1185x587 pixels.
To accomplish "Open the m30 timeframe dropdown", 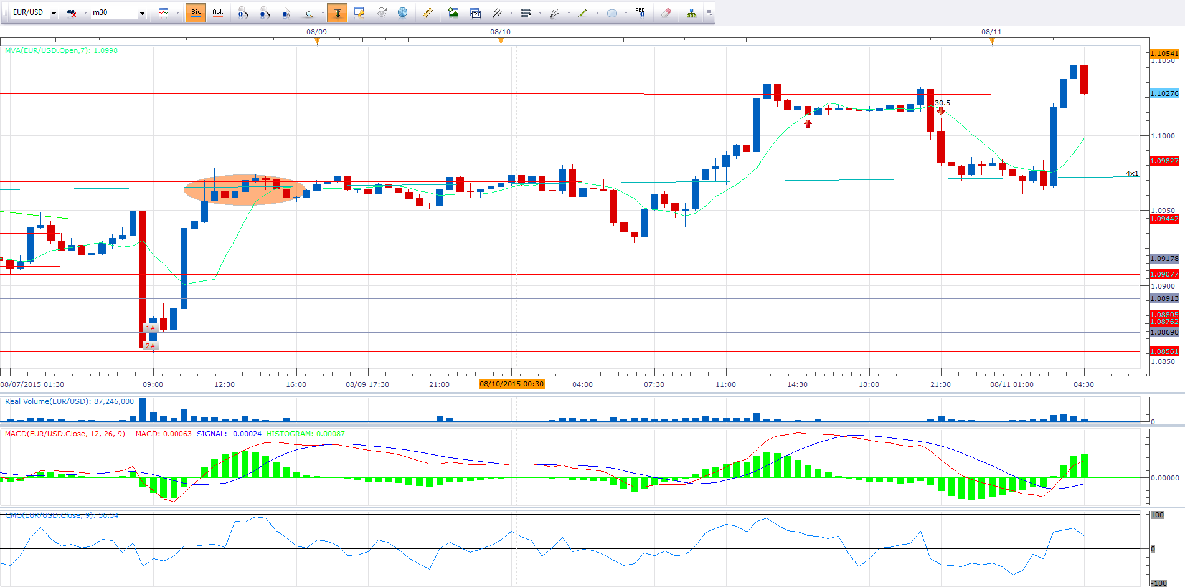I will (x=142, y=13).
